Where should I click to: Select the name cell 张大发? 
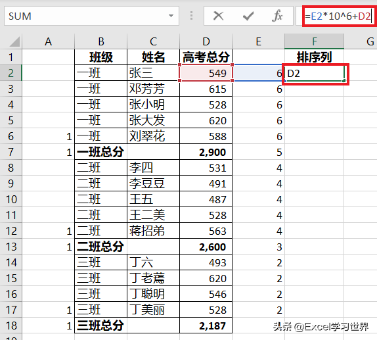(x=153, y=120)
